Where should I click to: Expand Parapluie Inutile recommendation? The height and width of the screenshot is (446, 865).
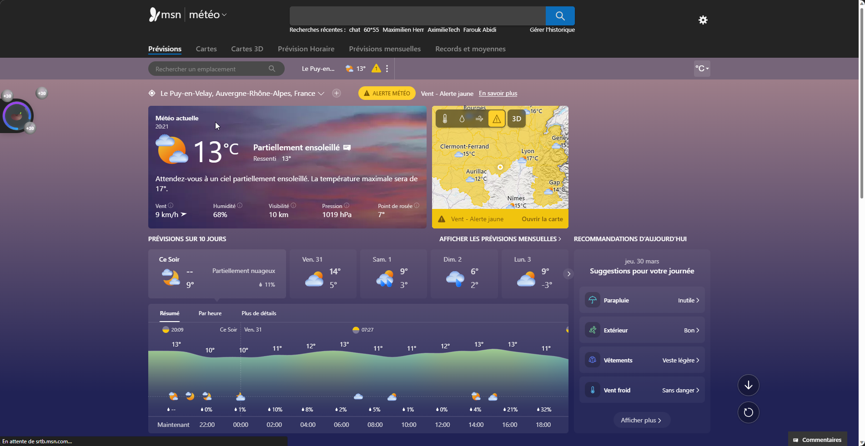click(x=642, y=300)
